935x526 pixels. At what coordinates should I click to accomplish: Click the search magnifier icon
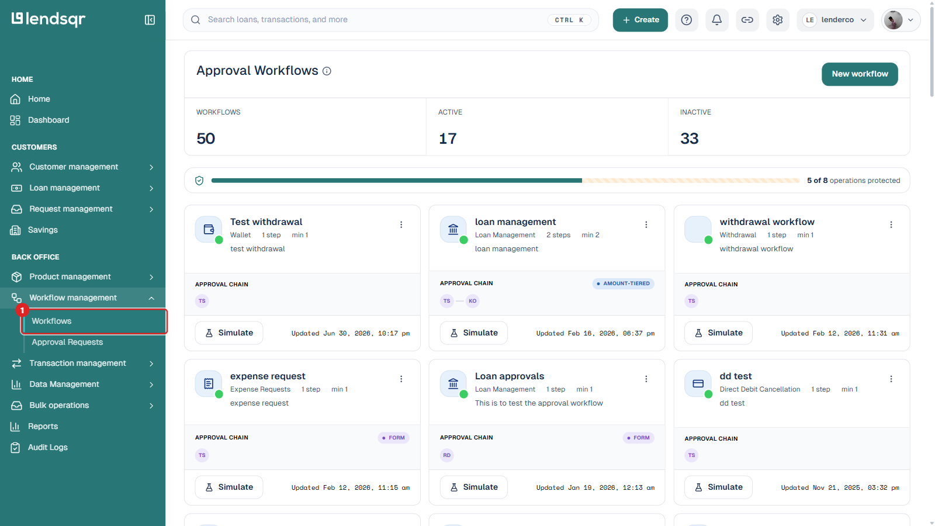(x=196, y=20)
